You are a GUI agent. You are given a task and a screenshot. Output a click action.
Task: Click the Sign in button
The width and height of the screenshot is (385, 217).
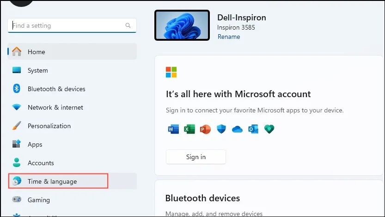pos(196,157)
